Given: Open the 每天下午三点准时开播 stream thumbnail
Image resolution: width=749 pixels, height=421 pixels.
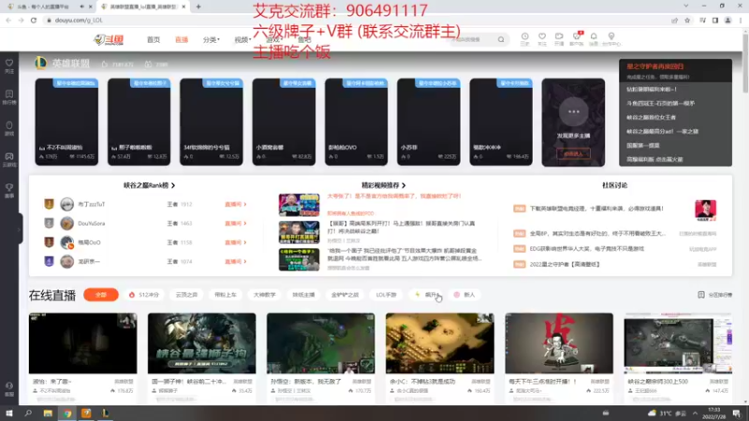Looking at the screenshot, I should [x=559, y=343].
